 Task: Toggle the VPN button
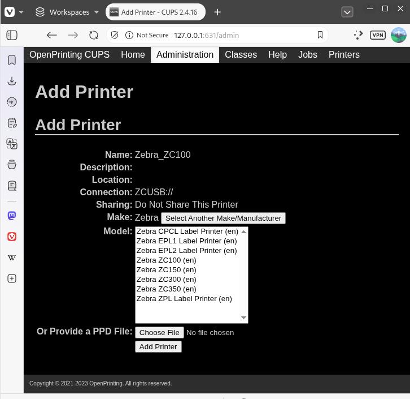click(x=377, y=35)
